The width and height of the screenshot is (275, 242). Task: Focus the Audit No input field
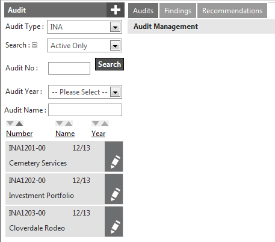[x=69, y=68]
